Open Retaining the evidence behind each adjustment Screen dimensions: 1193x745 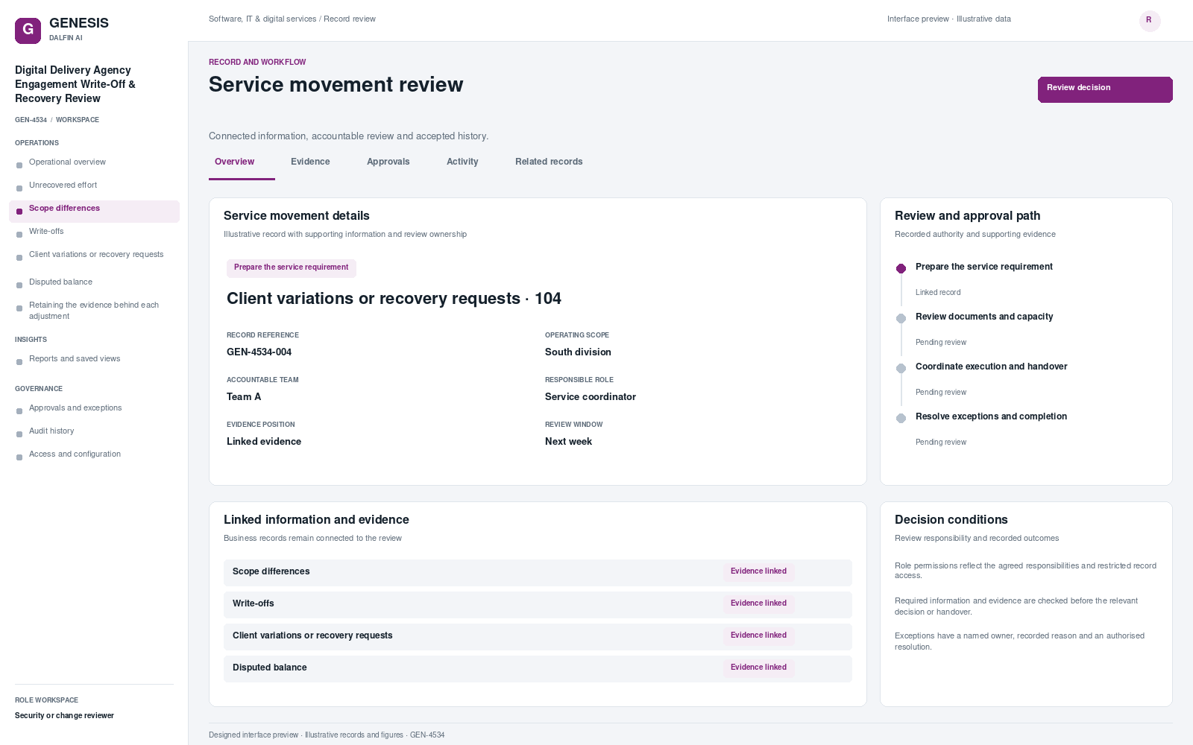point(94,311)
